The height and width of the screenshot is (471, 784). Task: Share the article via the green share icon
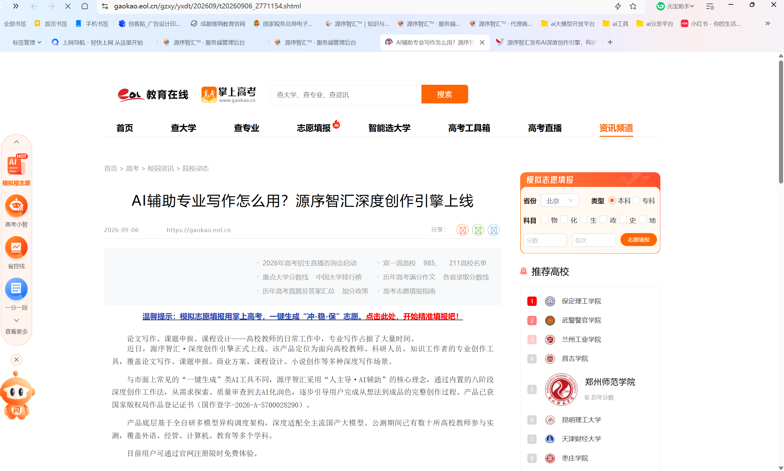(x=478, y=230)
